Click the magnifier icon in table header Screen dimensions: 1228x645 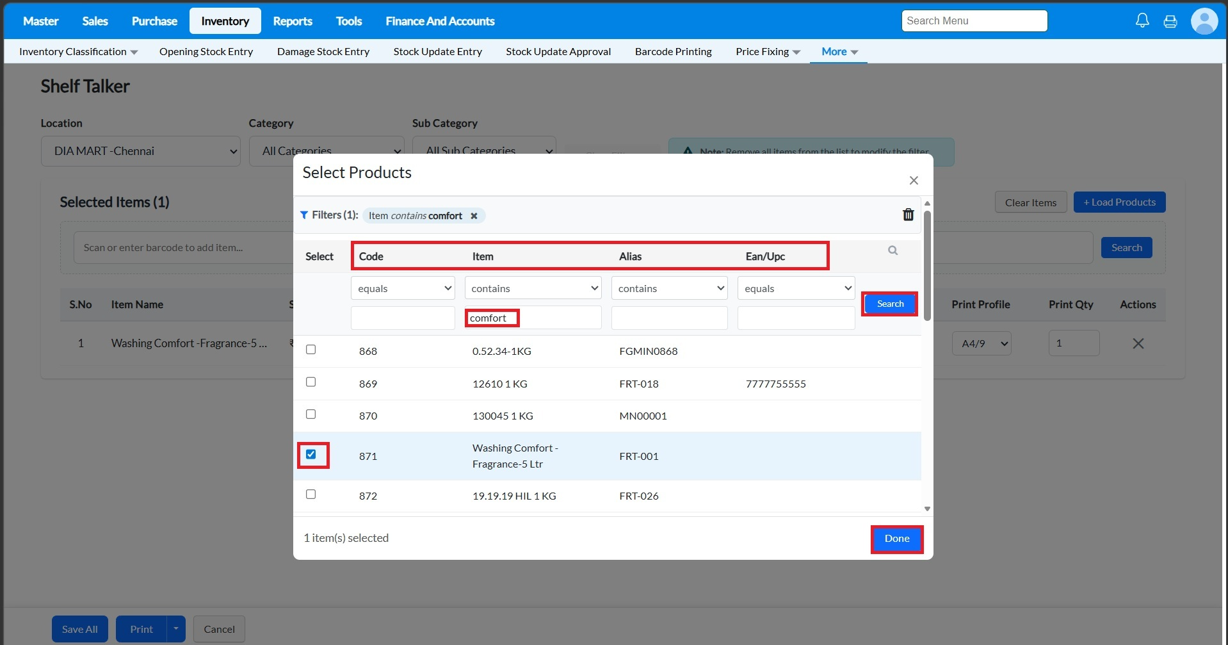tap(893, 250)
